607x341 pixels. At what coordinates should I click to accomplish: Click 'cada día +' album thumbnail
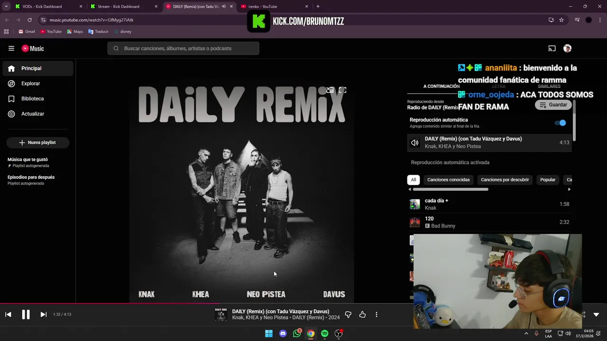(415, 204)
